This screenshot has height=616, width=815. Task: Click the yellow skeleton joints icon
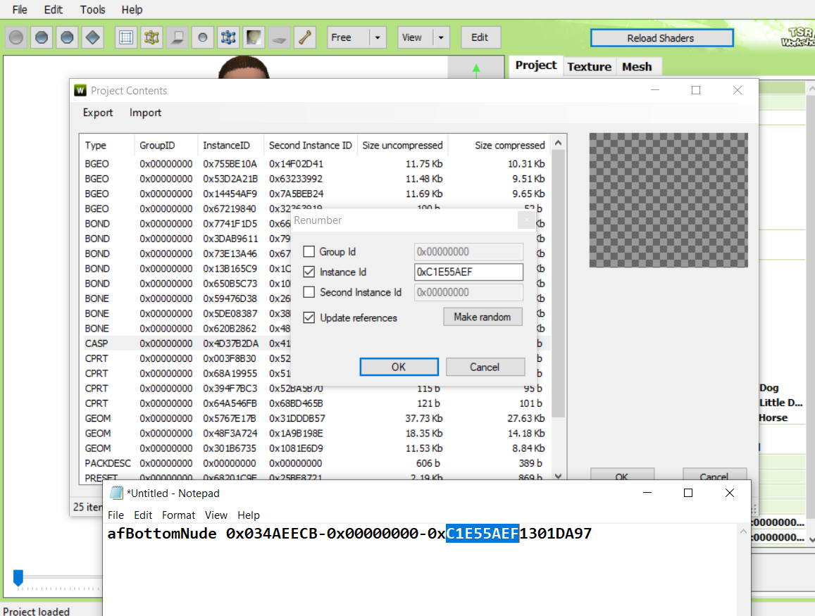(x=151, y=37)
